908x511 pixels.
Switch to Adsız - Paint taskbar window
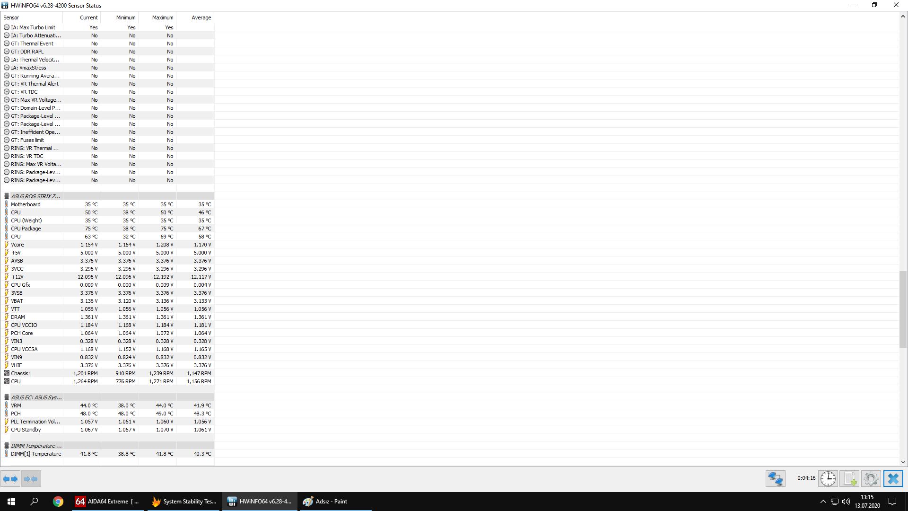click(x=335, y=502)
